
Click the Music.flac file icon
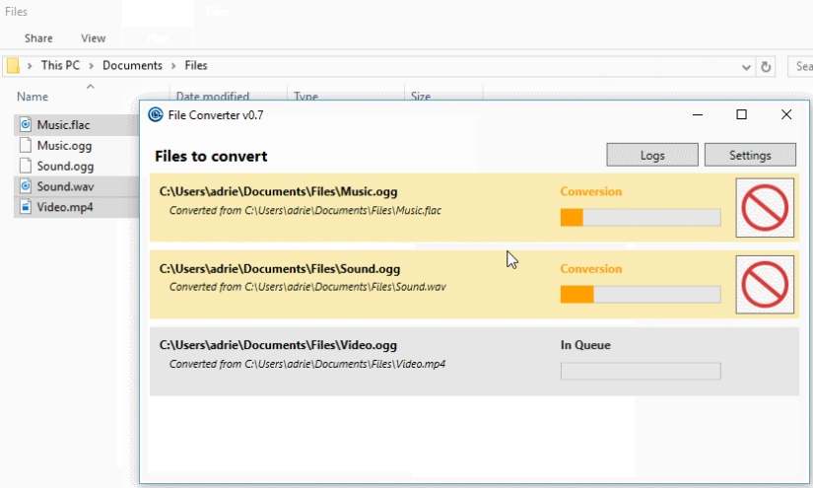tap(25, 125)
